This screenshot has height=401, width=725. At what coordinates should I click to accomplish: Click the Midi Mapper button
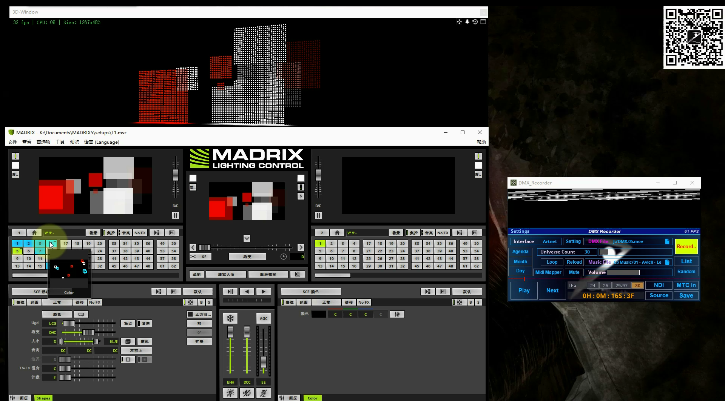click(548, 272)
